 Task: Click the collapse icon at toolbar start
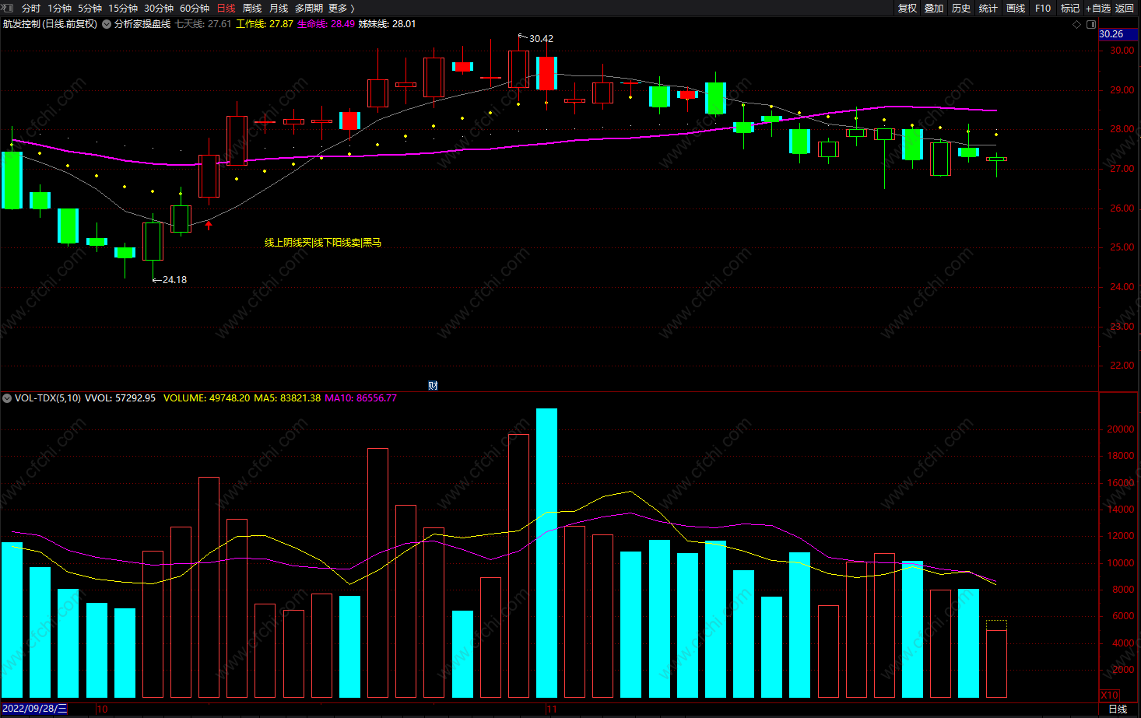point(8,8)
